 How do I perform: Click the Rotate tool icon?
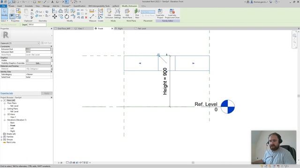coord(67,17)
